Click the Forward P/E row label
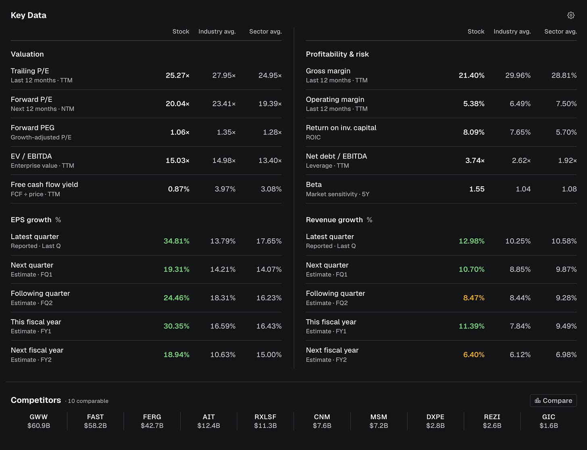The width and height of the screenshot is (587, 450). click(x=31, y=99)
